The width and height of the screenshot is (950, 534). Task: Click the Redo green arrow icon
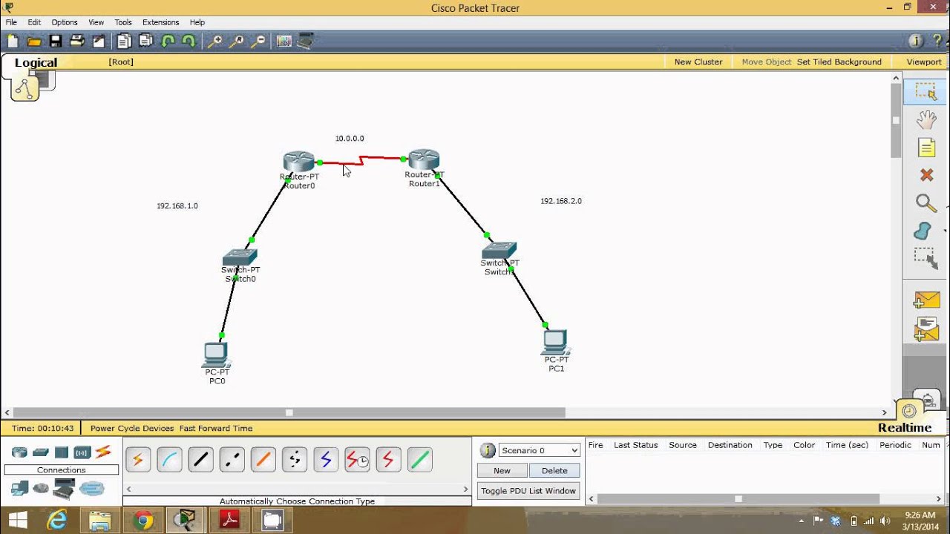point(189,42)
